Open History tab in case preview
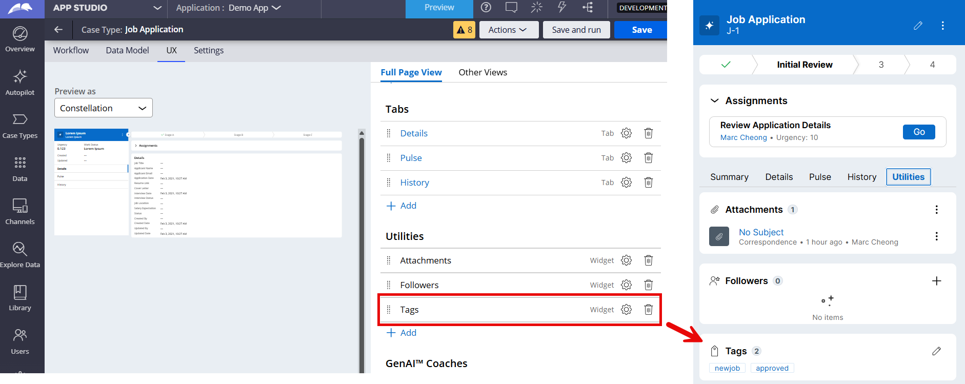The height and width of the screenshot is (384, 965). tap(861, 177)
